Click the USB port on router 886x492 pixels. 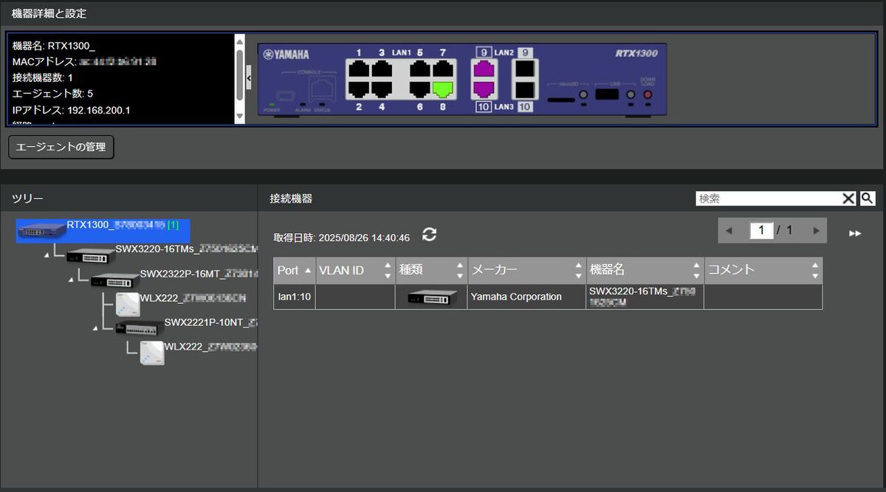click(606, 95)
